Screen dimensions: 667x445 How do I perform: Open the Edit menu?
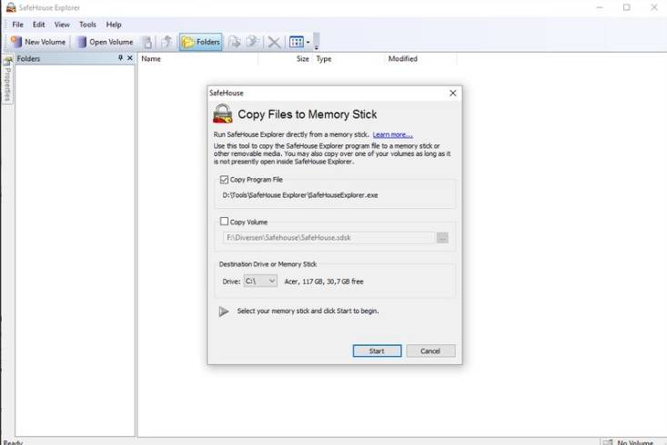(39, 25)
